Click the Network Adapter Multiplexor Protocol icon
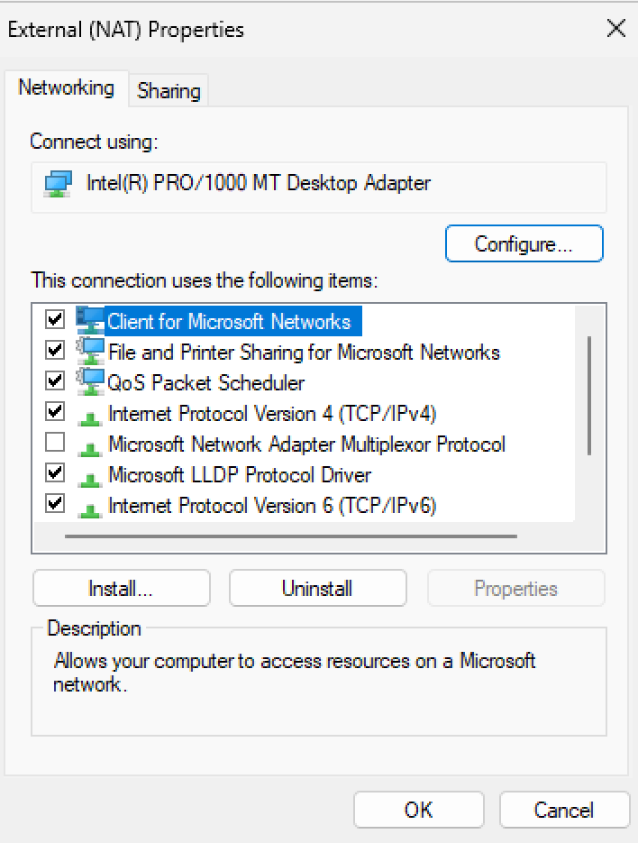Image resolution: width=638 pixels, height=843 pixels. [90, 444]
